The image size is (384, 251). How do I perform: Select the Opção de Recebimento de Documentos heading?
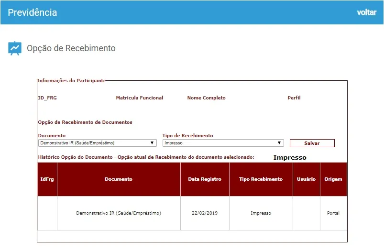(x=85, y=122)
